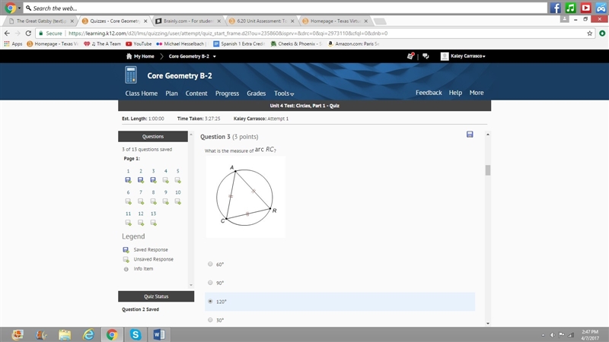
Task: Open the Amazon.com Paris bookmark
Action: (353, 44)
